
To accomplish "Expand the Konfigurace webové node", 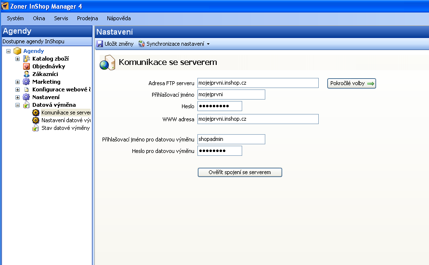I will tap(17, 89).
